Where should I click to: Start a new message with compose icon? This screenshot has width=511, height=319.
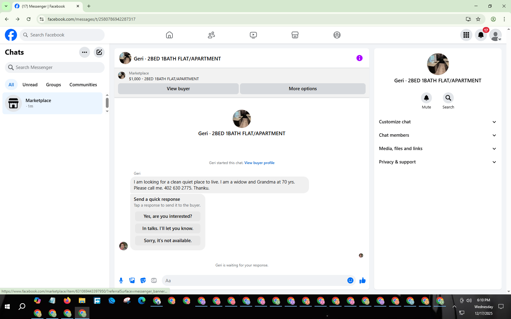(x=99, y=52)
